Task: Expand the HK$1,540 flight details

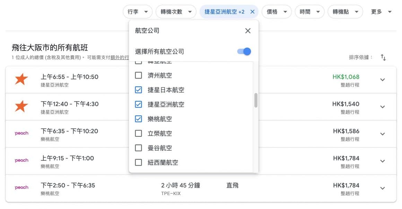Action: point(383,107)
